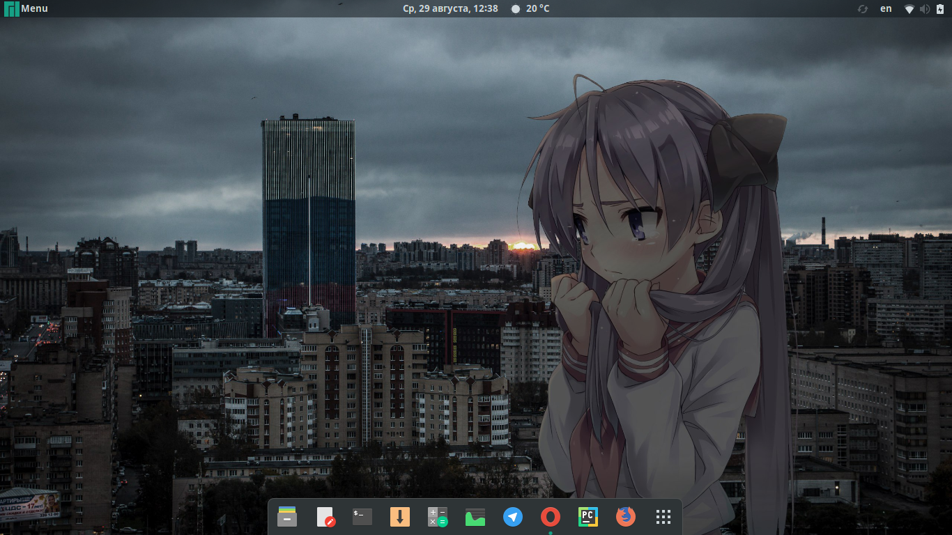Open the Manjaro Menu button

(26, 8)
